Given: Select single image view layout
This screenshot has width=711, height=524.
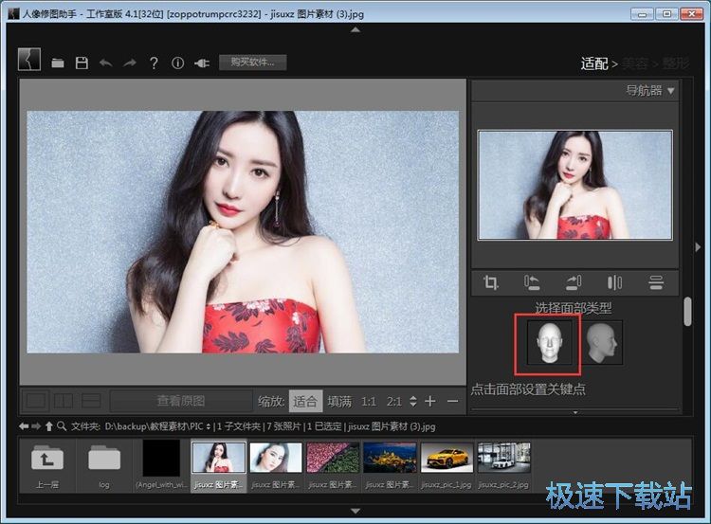Looking at the screenshot, I should 36,401.
